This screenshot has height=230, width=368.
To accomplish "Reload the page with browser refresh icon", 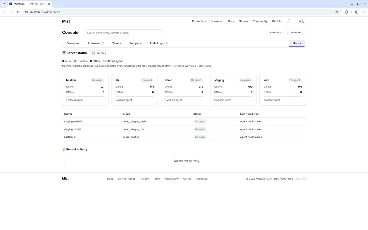I will pyautogui.click(x=18, y=12).
